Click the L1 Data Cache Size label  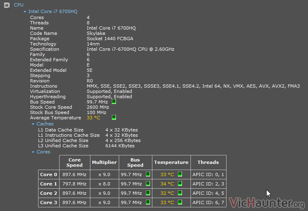61,130
